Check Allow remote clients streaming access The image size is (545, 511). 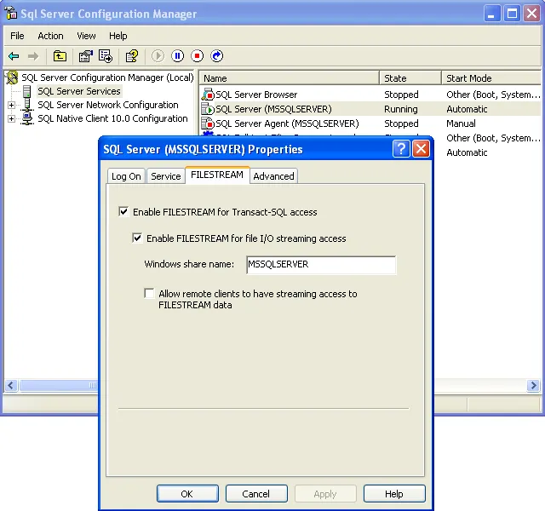coord(150,293)
